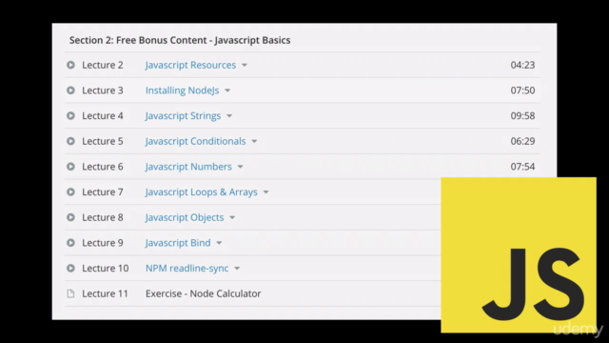Click the play icon for Lecture 5
Viewport: 609px width, 343px height.
point(70,141)
